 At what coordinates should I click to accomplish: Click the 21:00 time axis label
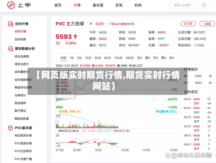click(x=60, y=150)
